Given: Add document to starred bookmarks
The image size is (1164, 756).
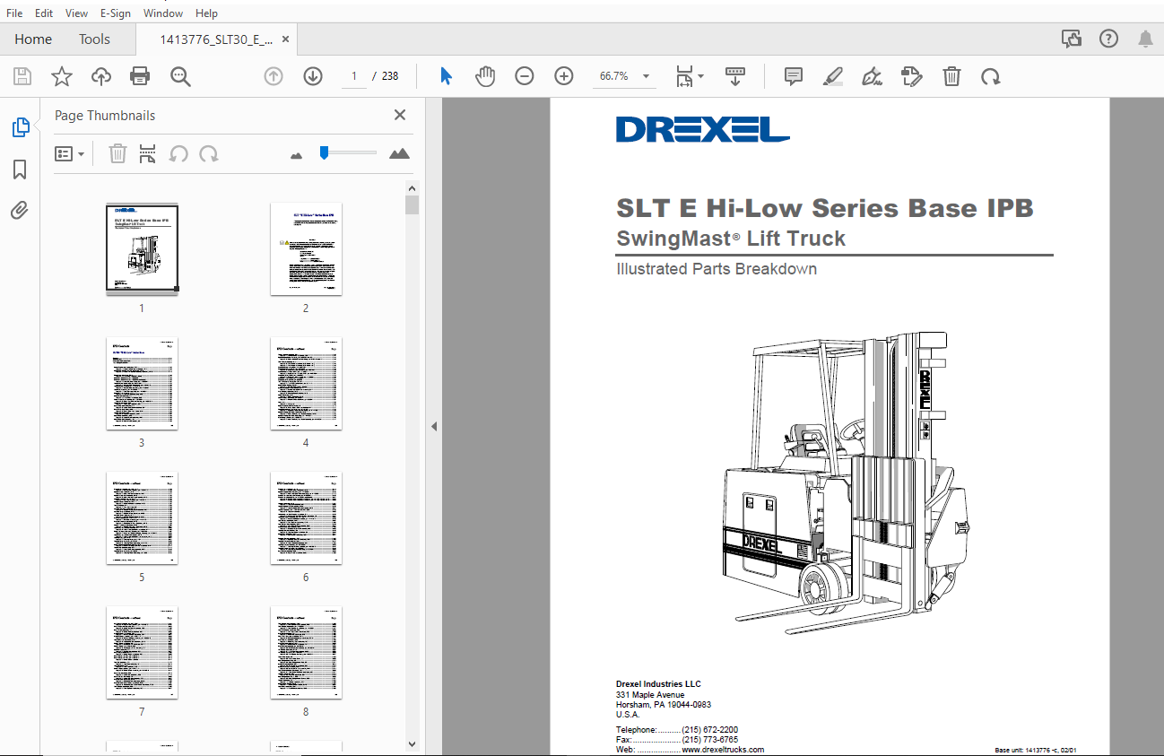Looking at the screenshot, I should coord(61,76).
